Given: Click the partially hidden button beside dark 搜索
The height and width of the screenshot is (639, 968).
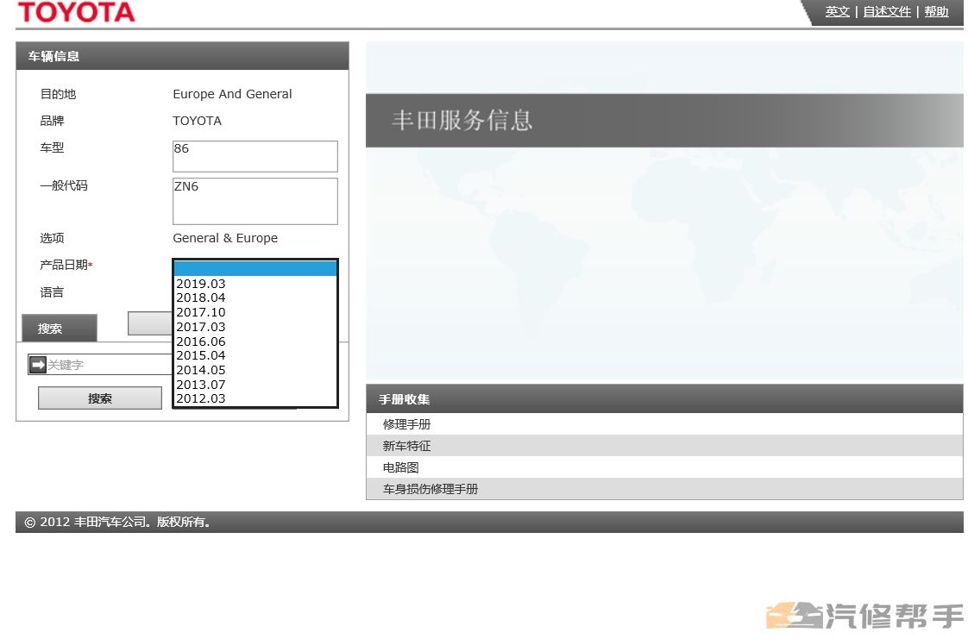Looking at the screenshot, I should [x=149, y=323].
